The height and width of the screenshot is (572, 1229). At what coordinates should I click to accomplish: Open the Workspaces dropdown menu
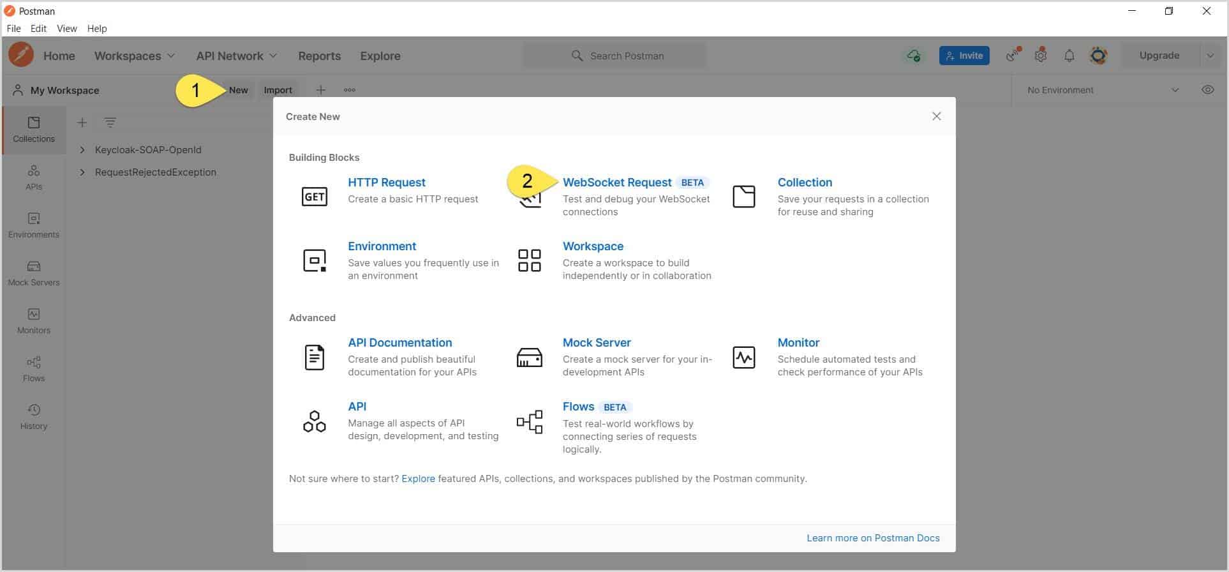click(134, 56)
